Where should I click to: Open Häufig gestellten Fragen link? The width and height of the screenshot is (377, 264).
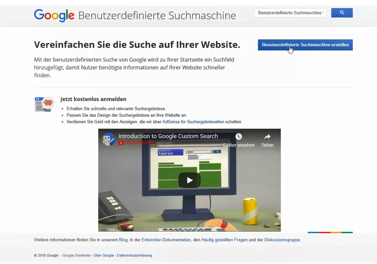224,240
